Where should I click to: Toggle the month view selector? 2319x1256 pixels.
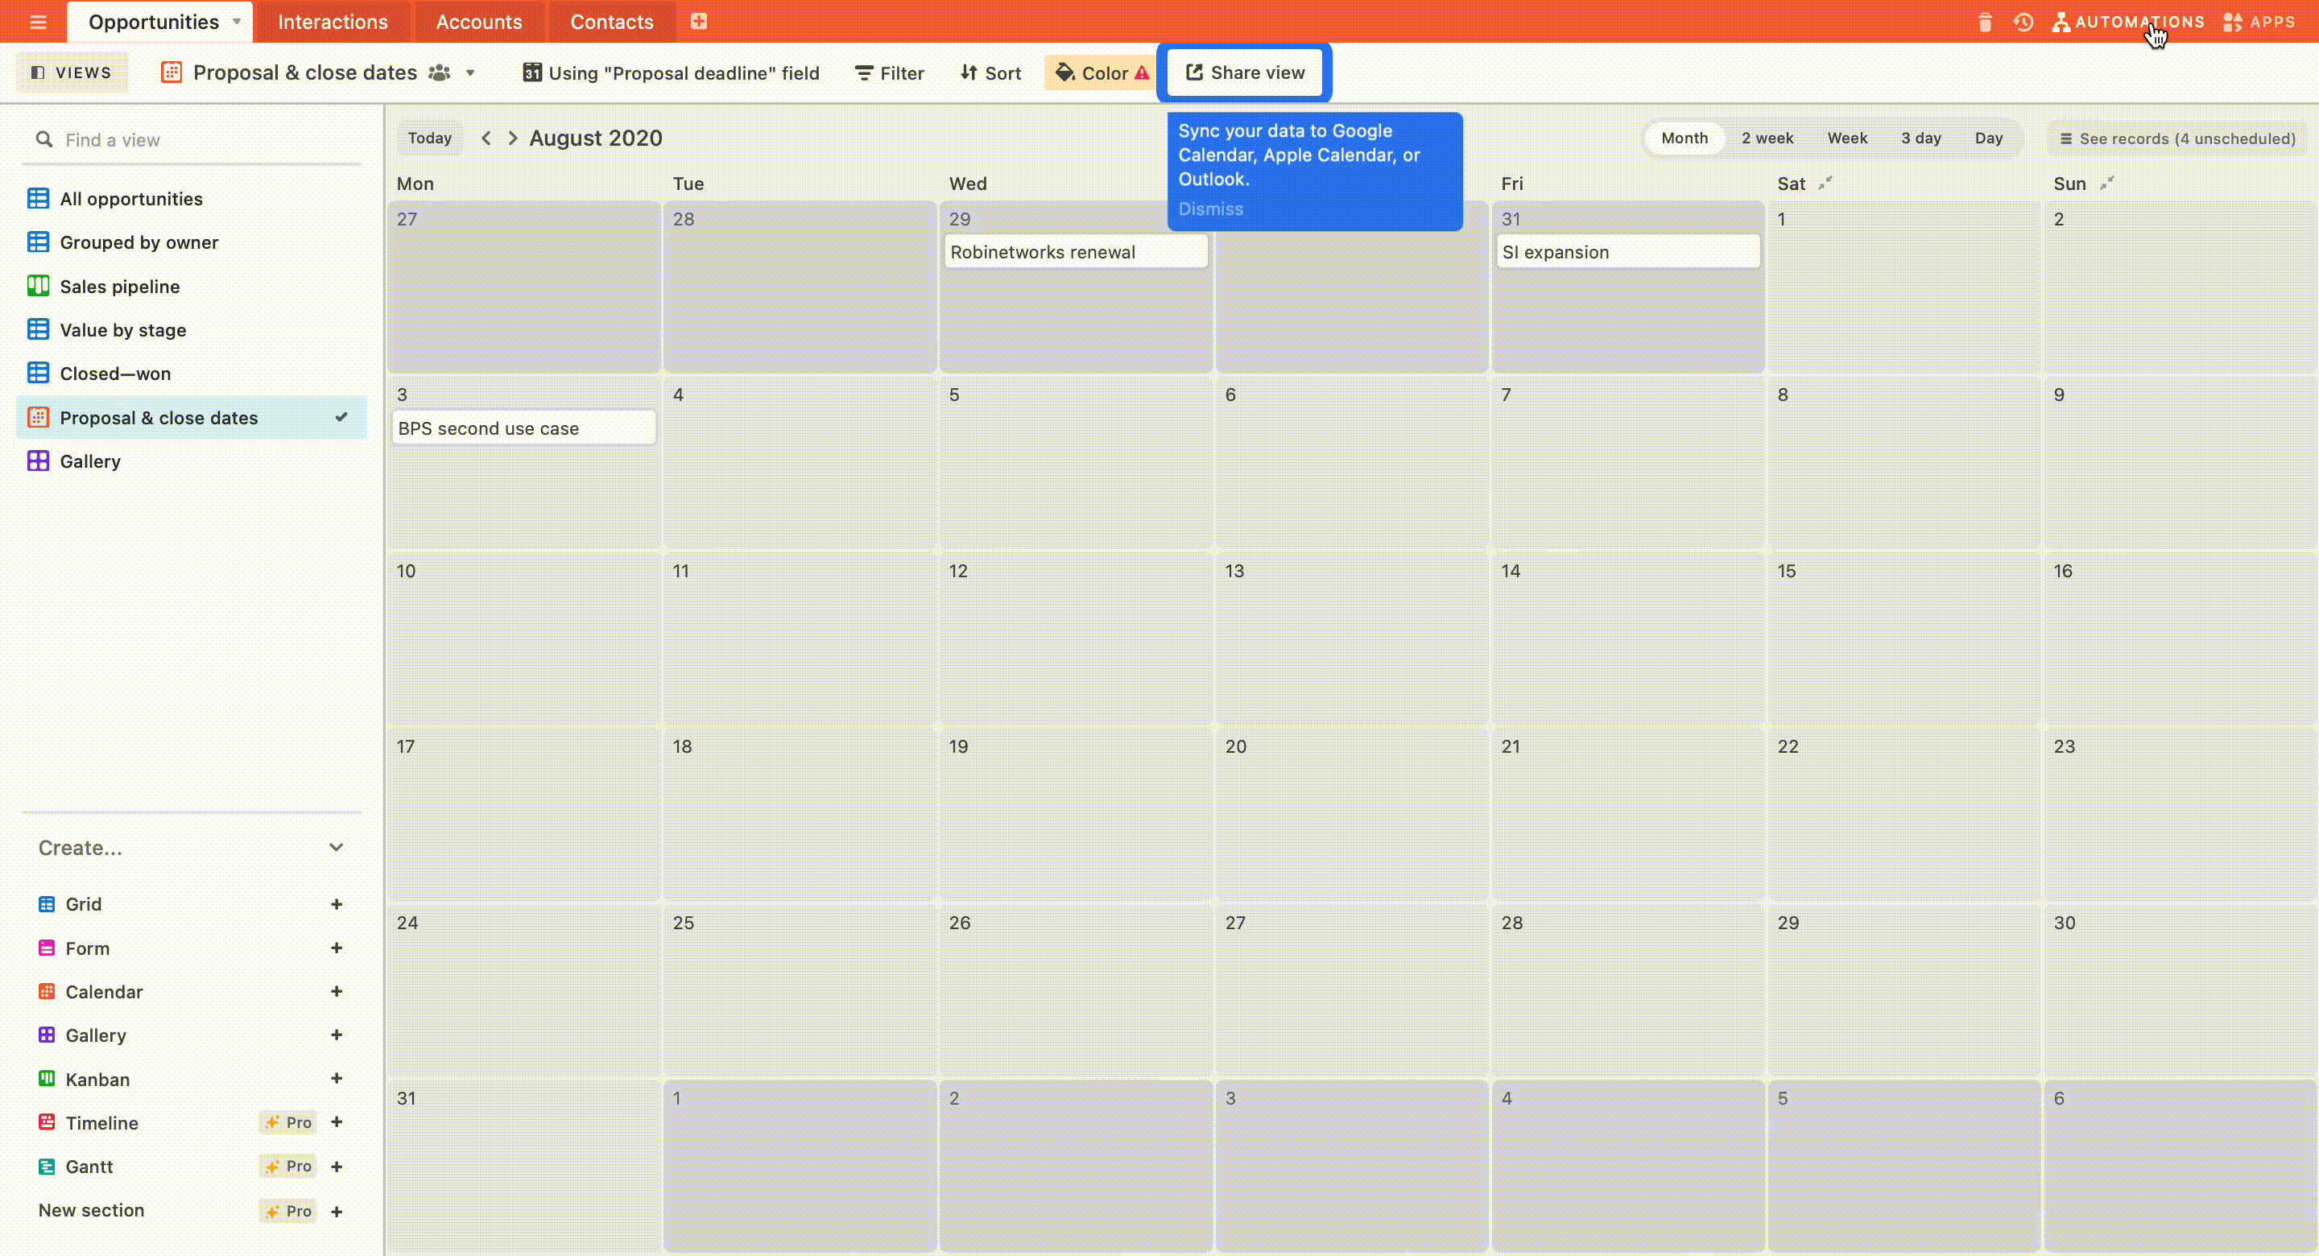coord(1685,138)
